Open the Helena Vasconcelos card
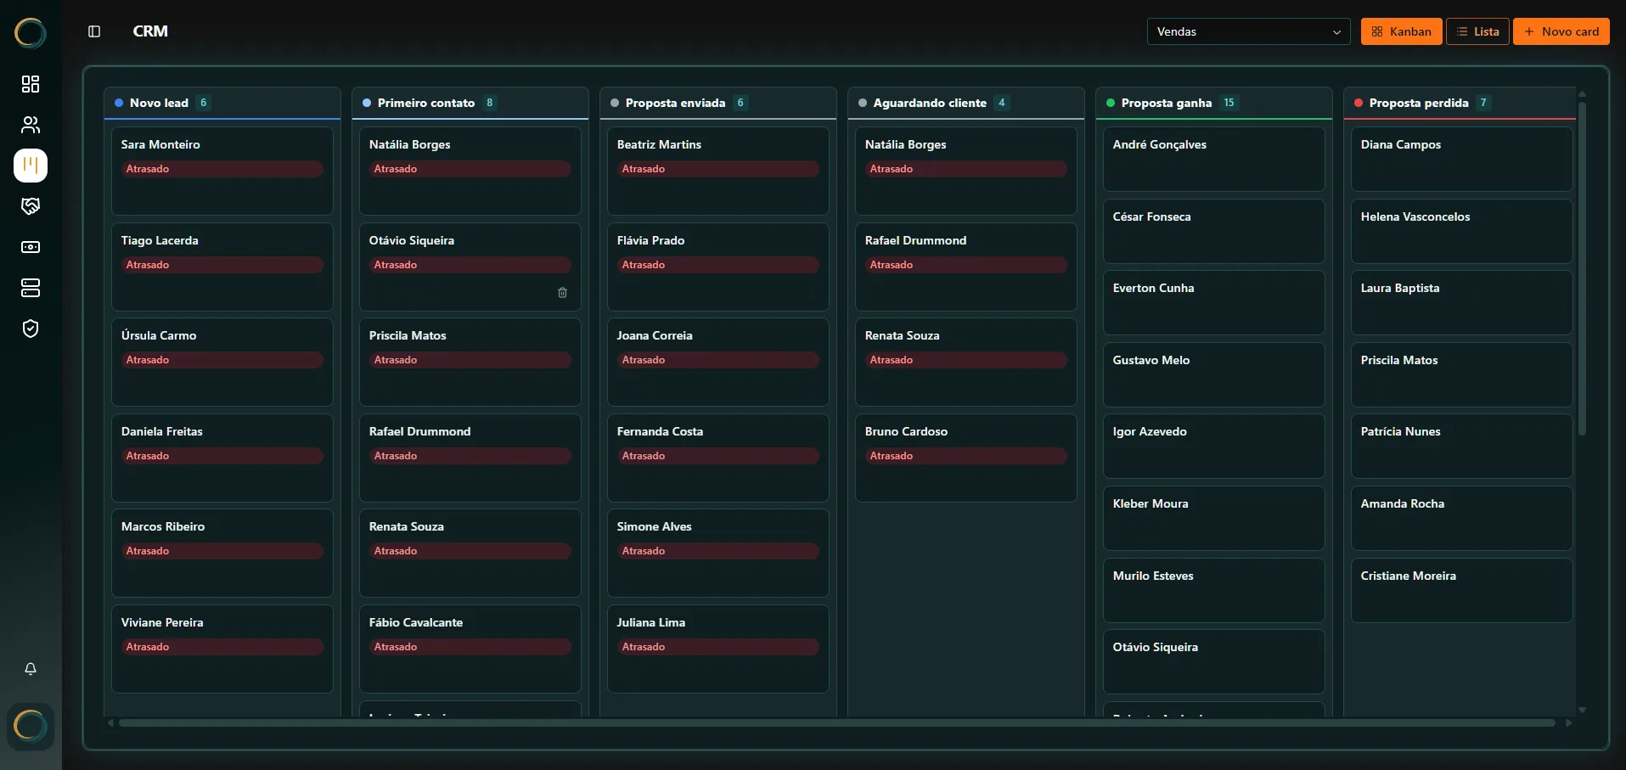Viewport: 1626px width, 770px height. (1462, 231)
